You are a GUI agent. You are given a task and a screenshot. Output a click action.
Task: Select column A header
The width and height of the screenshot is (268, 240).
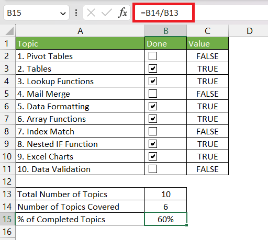coord(80,31)
